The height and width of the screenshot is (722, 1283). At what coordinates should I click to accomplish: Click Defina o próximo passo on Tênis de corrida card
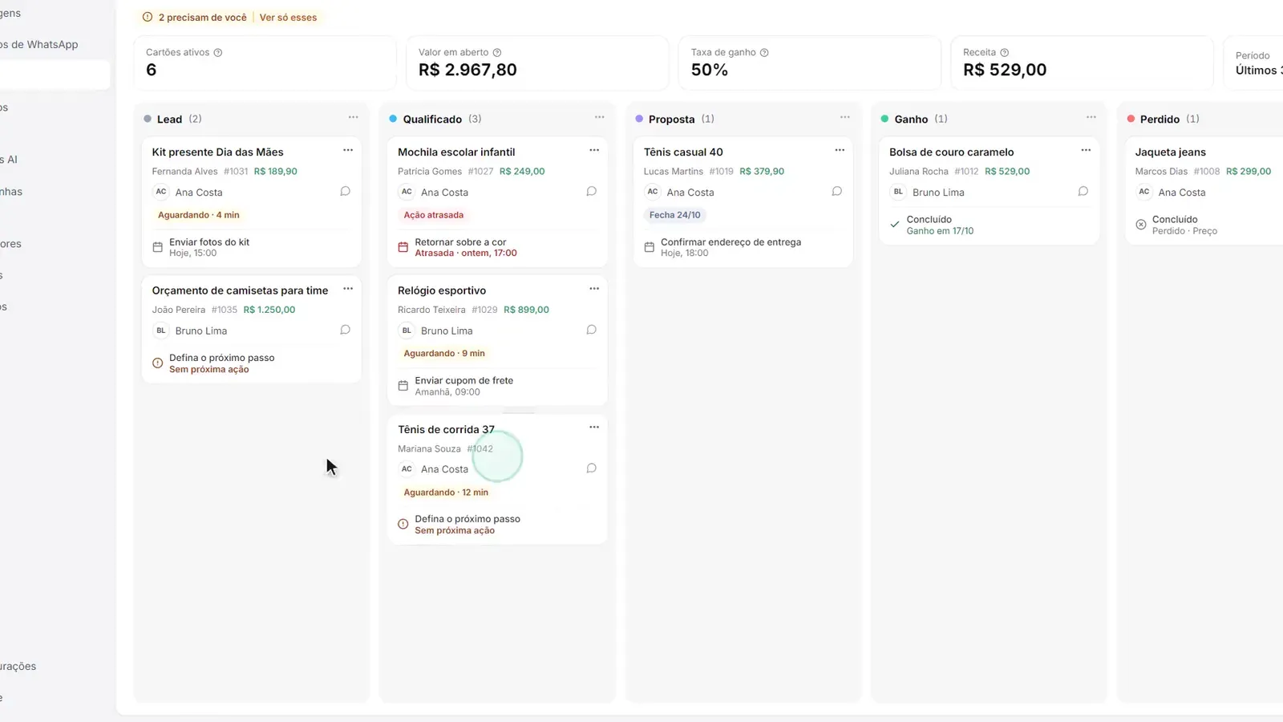tap(467, 519)
